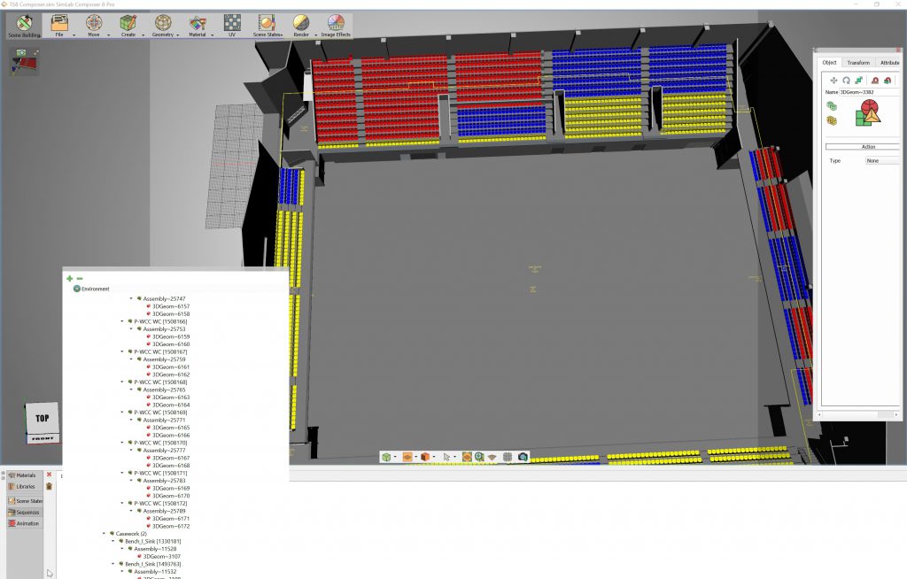Viewport: 907px width, 579px height.
Task: Collapse the Assembly~25789 node
Action: coord(131,511)
